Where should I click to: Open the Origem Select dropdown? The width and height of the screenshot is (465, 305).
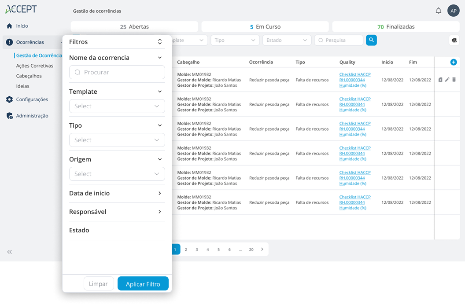click(x=117, y=174)
